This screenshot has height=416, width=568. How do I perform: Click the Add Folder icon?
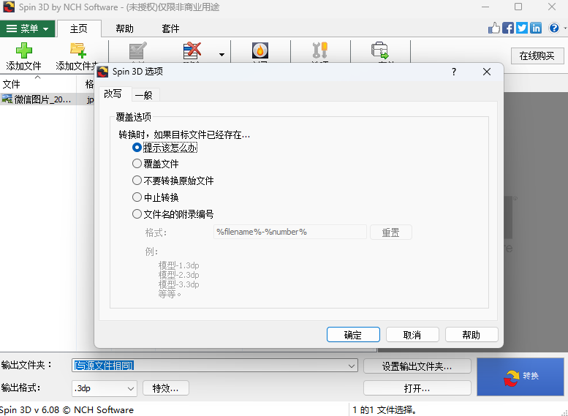(78, 50)
